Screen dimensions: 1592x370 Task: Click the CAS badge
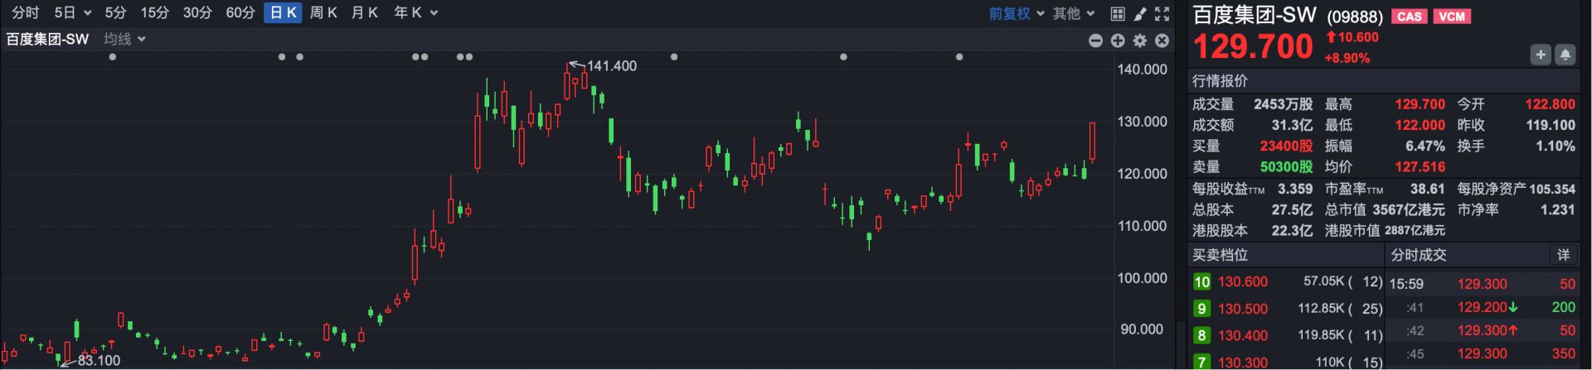pos(1409,17)
